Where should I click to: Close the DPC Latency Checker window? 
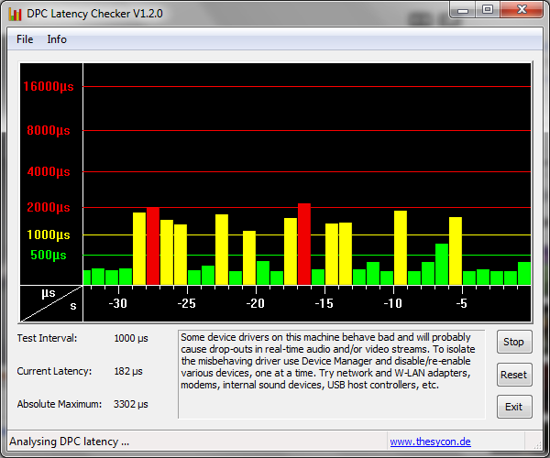522,10
